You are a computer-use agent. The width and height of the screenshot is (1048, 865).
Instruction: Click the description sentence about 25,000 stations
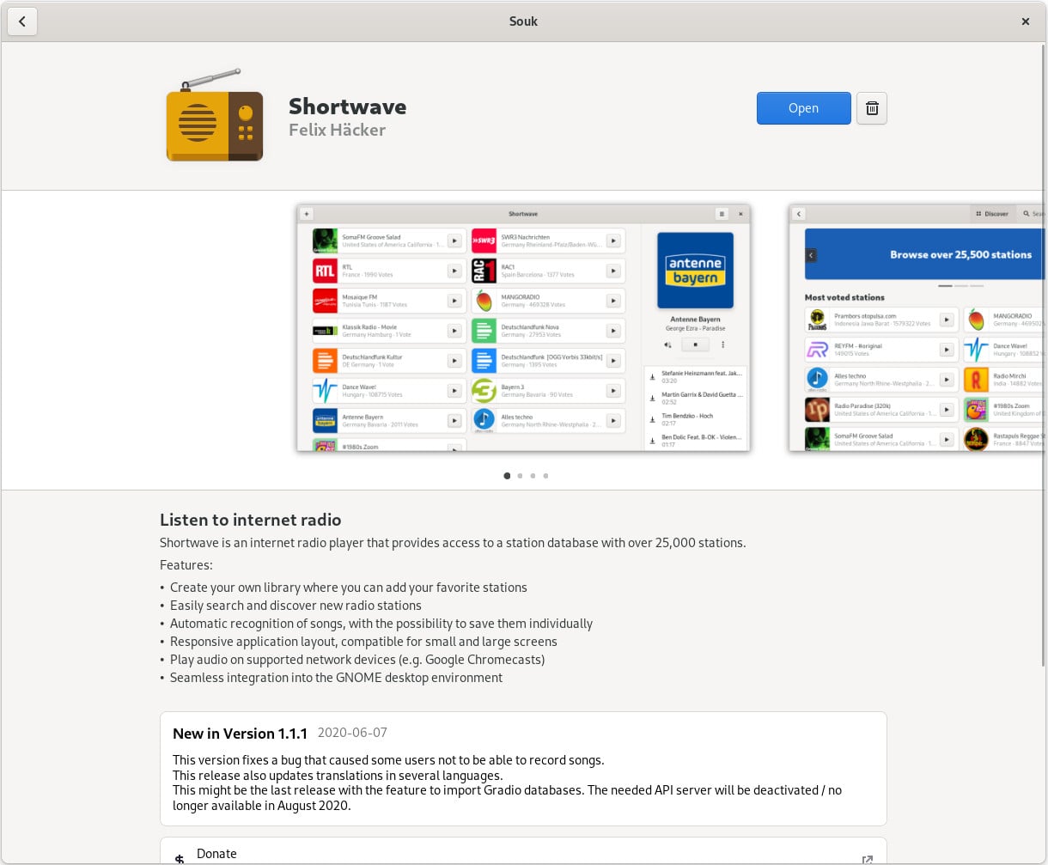(x=453, y=543)
